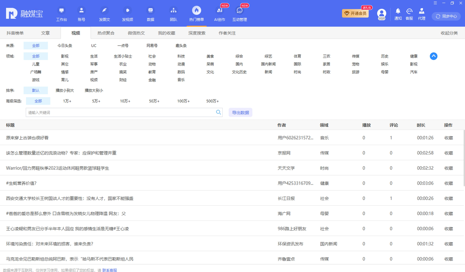Switch to the 热点聚合 tab
The image size is (465, 272).
pos(106,33)
